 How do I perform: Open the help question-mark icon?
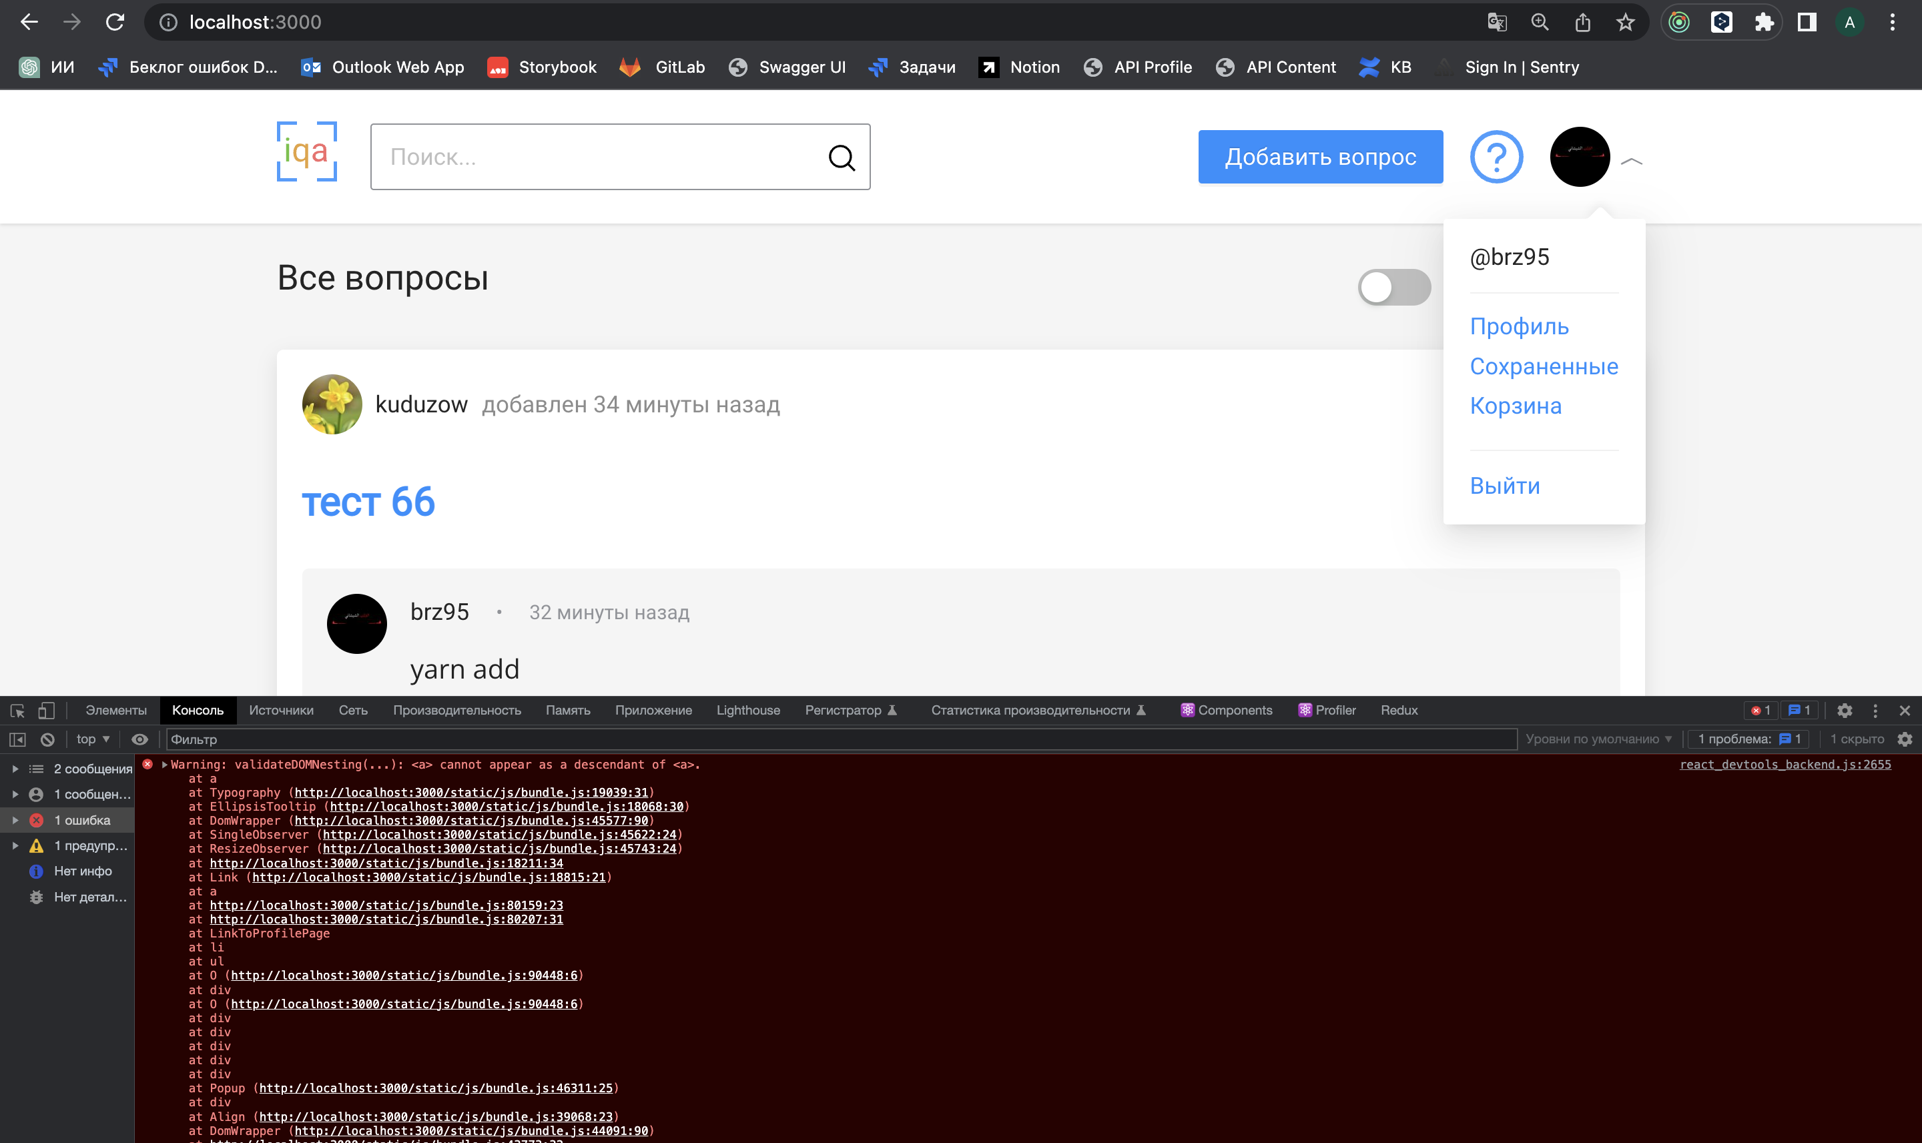point(1496,157)
